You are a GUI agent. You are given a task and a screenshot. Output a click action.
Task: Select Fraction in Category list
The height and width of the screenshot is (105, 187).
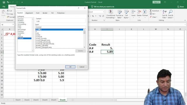[x=21, y=31]
